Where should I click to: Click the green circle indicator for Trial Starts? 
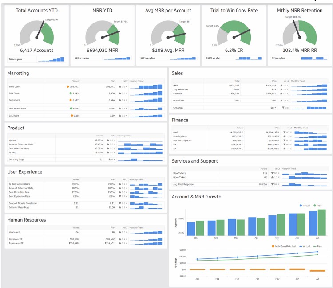(x=70, y=93)
